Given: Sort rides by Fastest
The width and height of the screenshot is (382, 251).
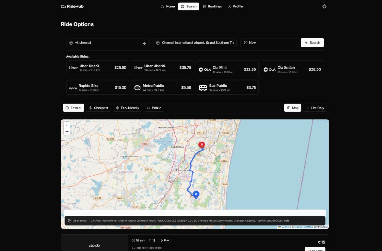Looking at the screenshot, I should click(x=73, y=108).
